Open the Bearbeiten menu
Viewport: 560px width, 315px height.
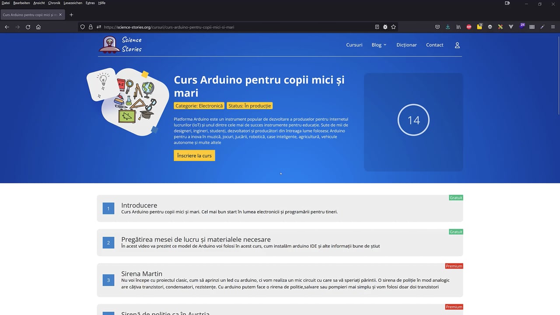[21, 3]
